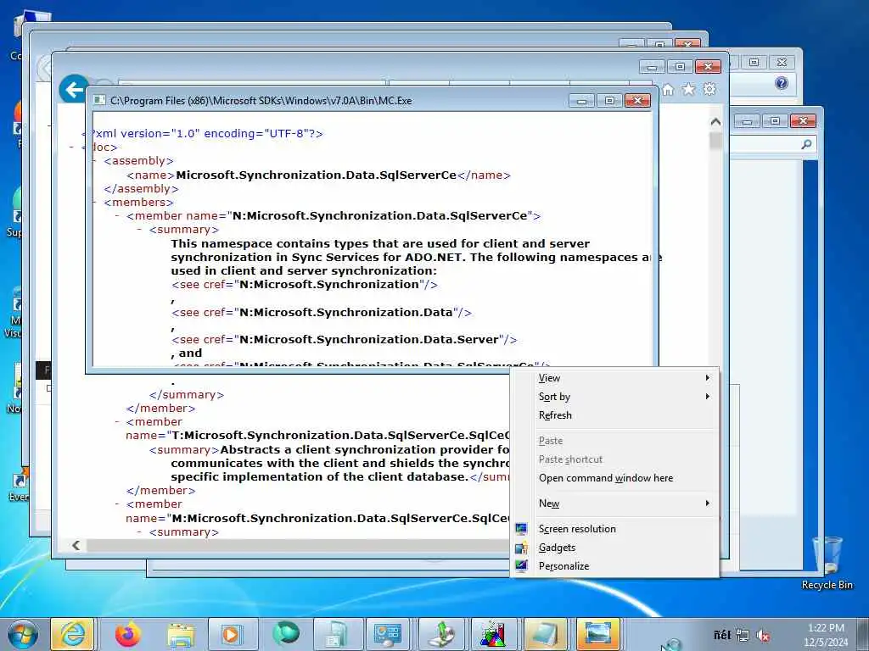869x651 pixels.
Task: Switch to the notepad taskbar icon
Action: [x=546, y=634]
